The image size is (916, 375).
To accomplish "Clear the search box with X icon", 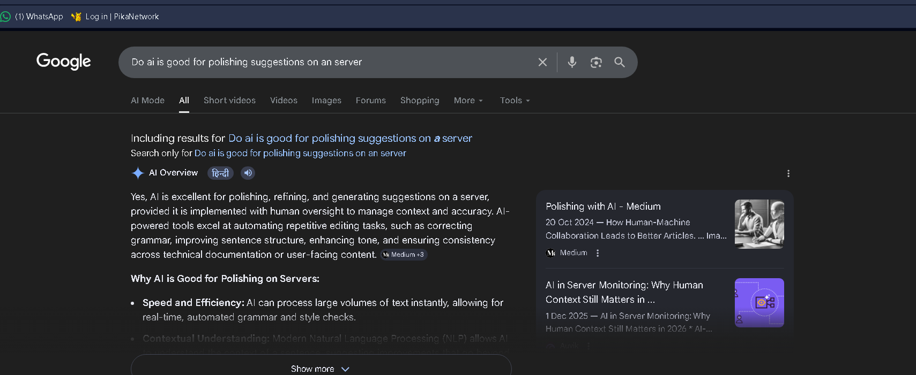I will (542, 63).
